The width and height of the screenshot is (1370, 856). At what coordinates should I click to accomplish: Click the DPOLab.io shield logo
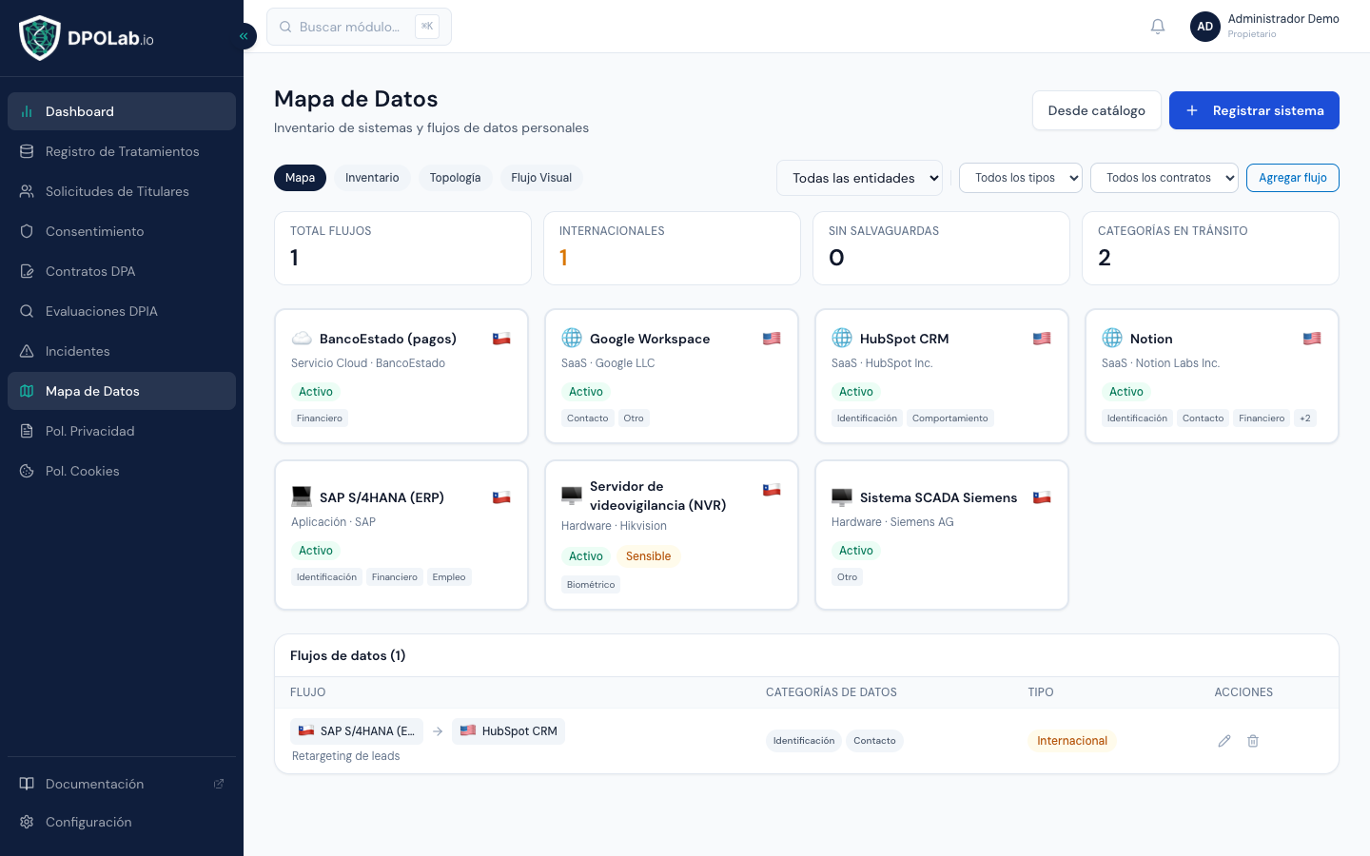point(40,38)
